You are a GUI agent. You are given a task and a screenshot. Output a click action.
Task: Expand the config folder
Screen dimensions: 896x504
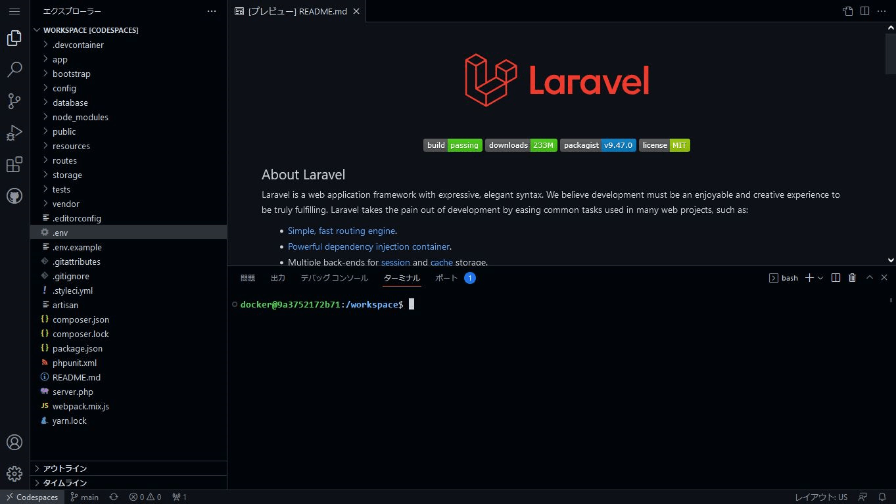pos(128,88)
